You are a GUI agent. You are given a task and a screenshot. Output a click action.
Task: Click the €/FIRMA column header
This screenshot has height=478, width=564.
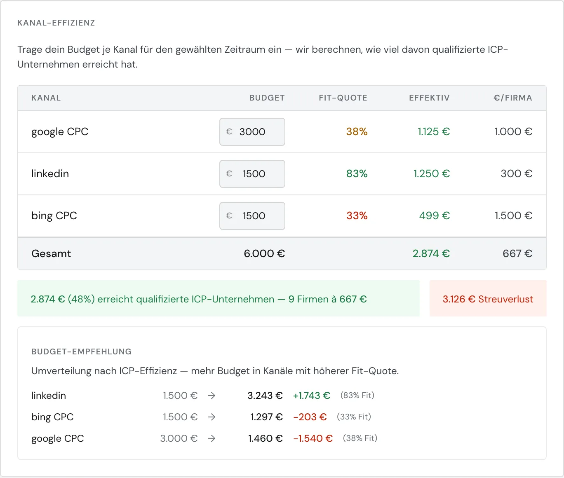513,98
